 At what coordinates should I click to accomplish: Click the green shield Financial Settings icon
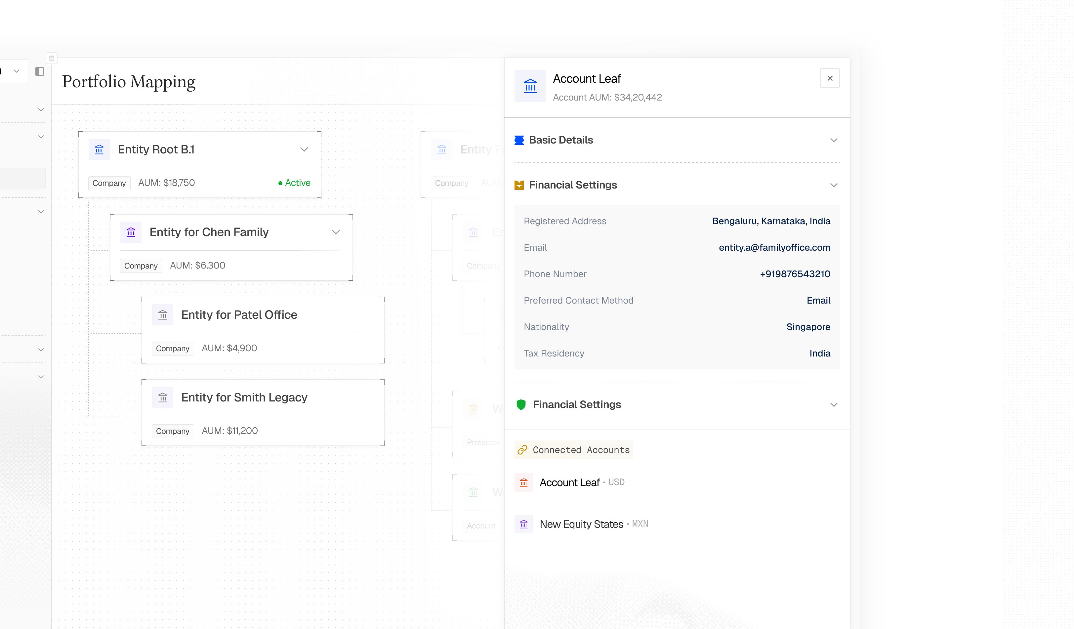[521, 405]
